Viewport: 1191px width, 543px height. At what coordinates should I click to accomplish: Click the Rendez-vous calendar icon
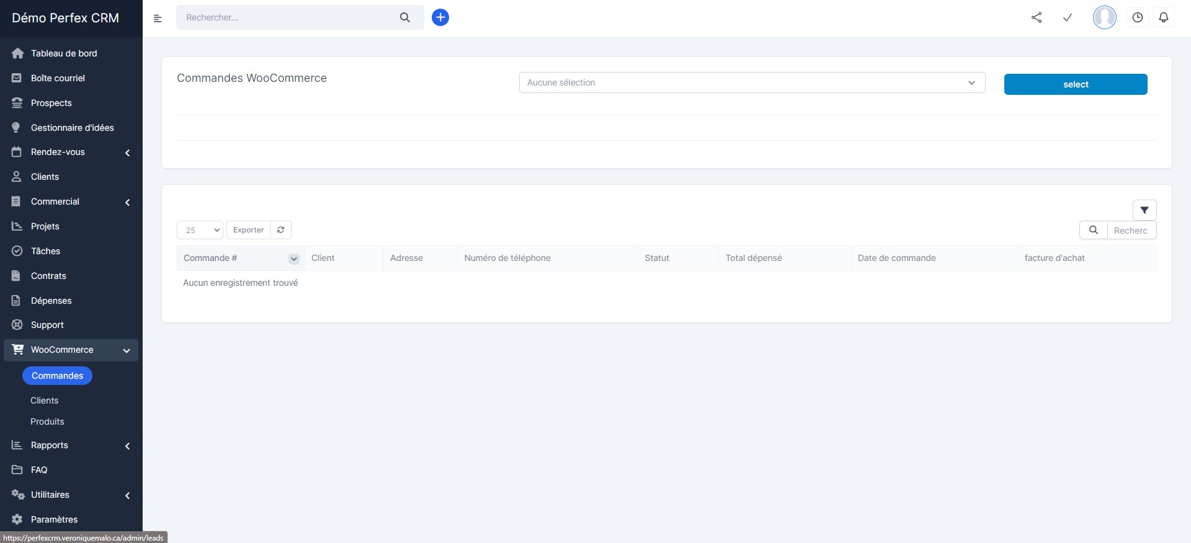[17, 152]
